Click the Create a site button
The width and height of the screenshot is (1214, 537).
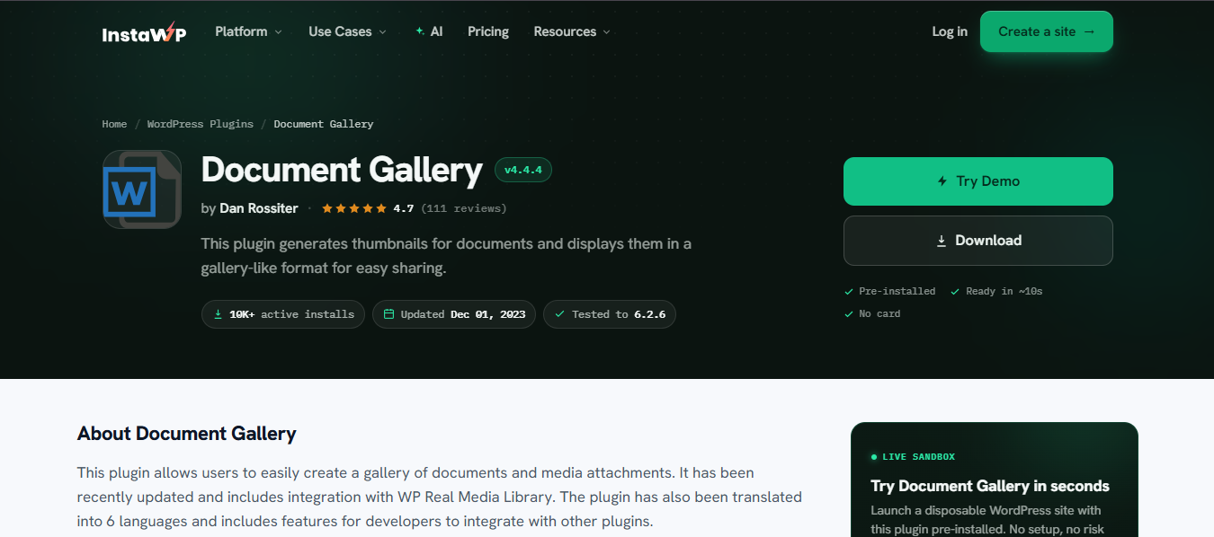click(x=1047, y=31)
